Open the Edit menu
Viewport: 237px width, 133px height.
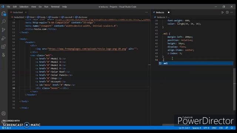tap(15, 7)
